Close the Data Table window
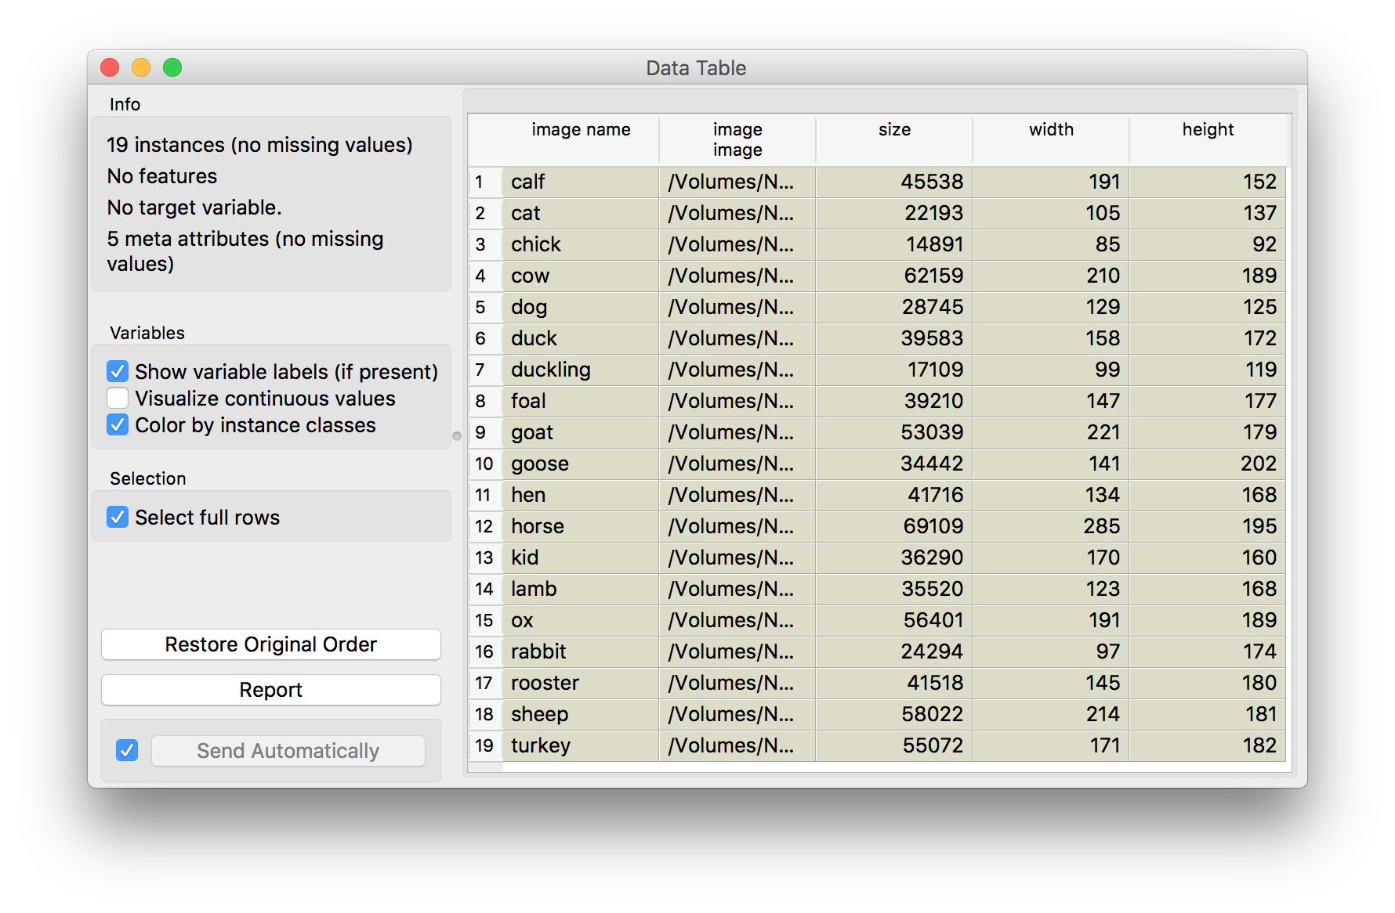 pos(110,68)
